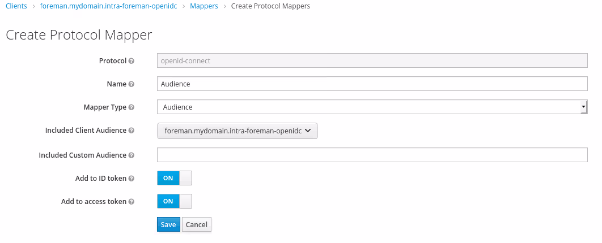Click the Included Client Audience help icon
602x243 pixels.
[x=132, y=131]
